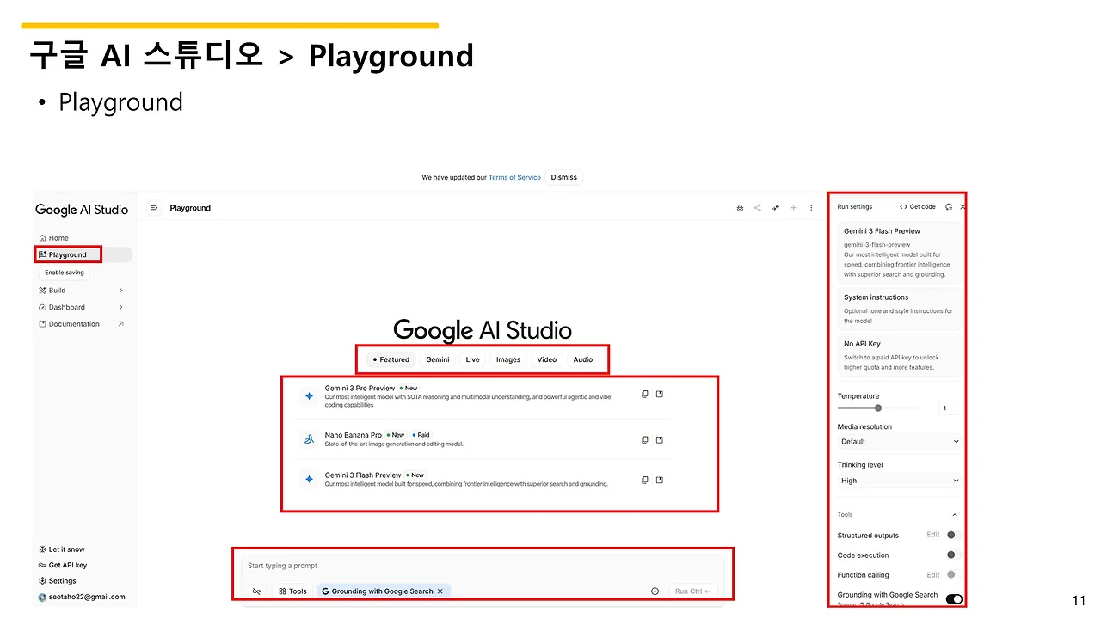Collapse the sidebar with the header toggle icon
The width and height of the screenshot is (1101, 619).
click(154, 208)
